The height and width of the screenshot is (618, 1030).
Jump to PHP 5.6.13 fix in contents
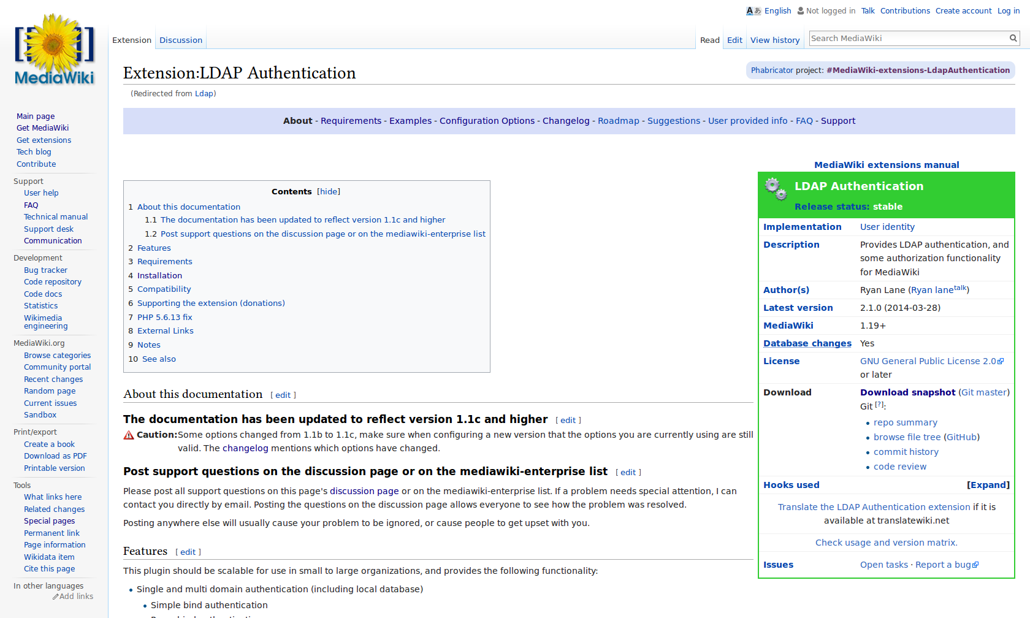point(164,318)
